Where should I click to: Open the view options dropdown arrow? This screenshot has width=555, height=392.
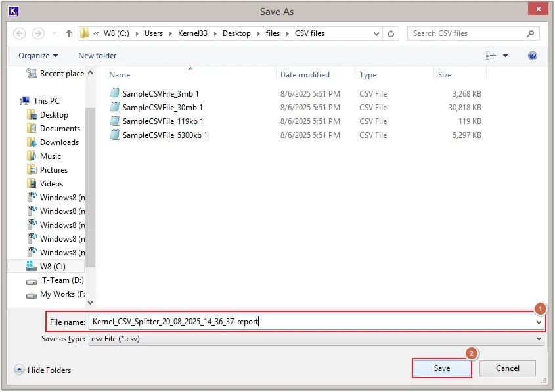point(505,56)
